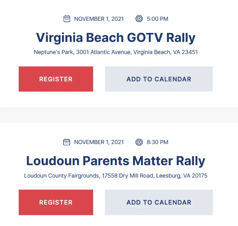The image size is (238, 226).
Task: Click the calendar icon beside the Virginia Beach date
Action: coord(67,19)
